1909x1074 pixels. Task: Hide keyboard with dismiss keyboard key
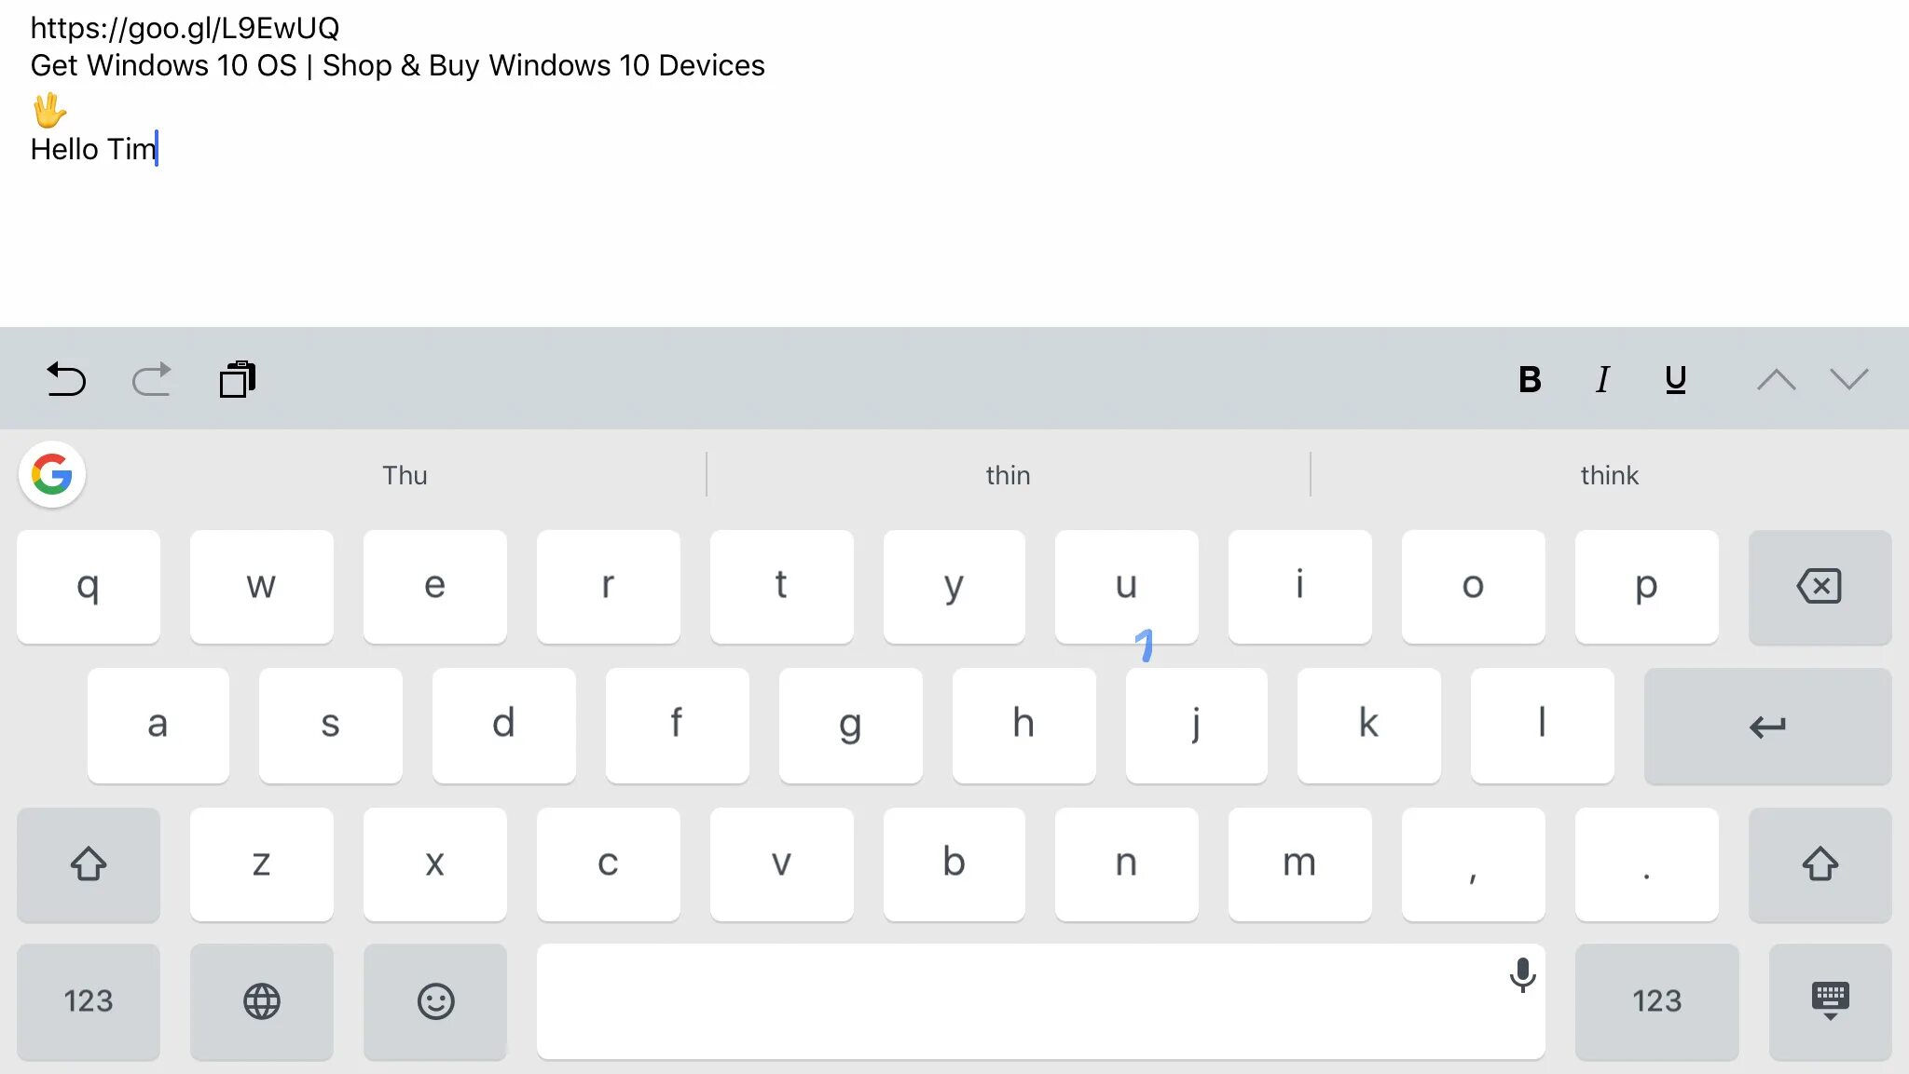1830,1001
